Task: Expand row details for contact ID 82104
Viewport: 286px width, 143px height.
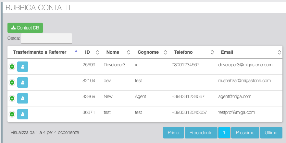Action: 12,82
